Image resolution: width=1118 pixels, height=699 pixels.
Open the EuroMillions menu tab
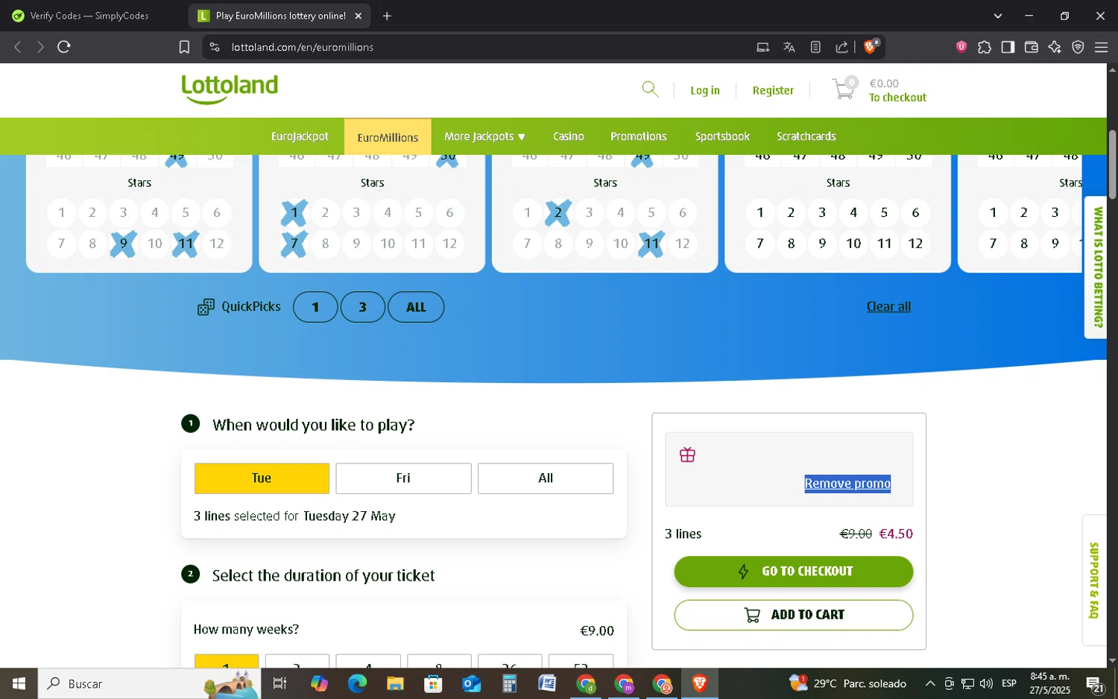pos(388,137)
